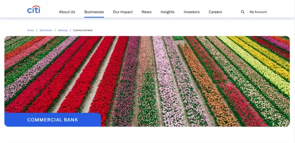
Task: Click the Commercial Bank breadcrumb text
Action: [83, 30]
